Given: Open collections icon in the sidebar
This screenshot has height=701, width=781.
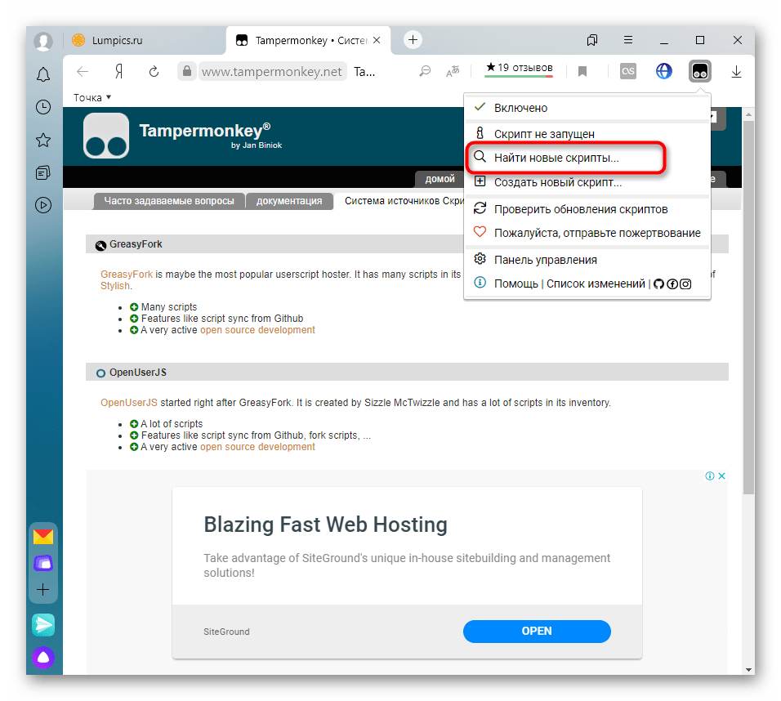Looking at the screenshot, I should (x=43, y=173).
